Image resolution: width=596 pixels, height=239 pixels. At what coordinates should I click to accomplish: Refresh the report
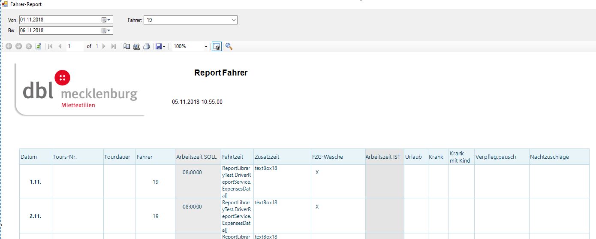(39, 46)
